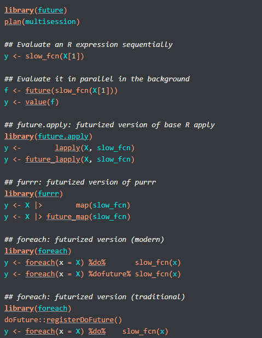Click foreach link on the %dofuture% line
Viewport: 262px width, 338px height.
point(40,274)
